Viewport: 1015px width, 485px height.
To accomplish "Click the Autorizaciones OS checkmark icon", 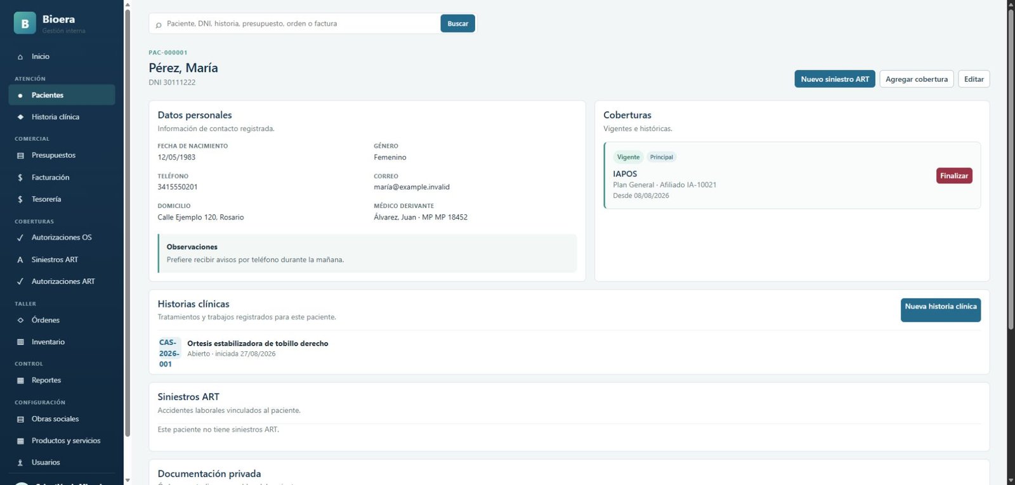I will (x=20, y=238).
